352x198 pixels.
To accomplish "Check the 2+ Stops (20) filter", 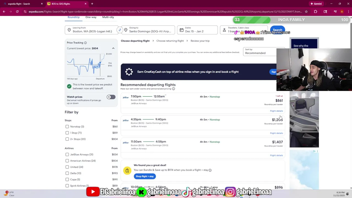I will 67,139.
